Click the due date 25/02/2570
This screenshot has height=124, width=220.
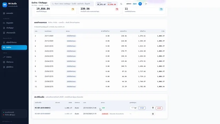pos(49,51)
